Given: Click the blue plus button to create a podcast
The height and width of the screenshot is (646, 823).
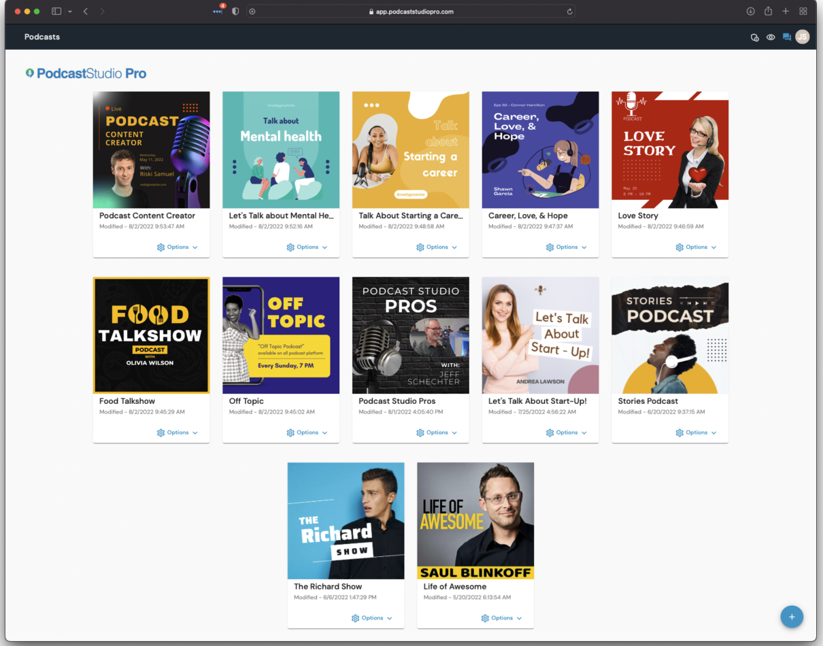Looking at the screenshot, I should [792, 617].
